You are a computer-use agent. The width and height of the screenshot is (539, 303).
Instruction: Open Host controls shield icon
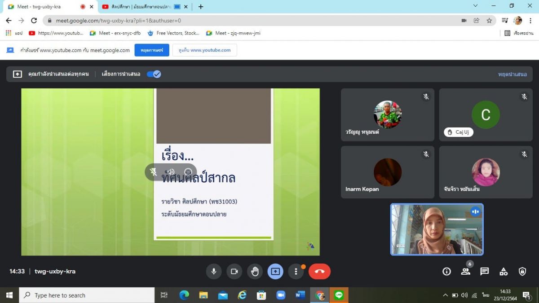(x=522, y=271)
